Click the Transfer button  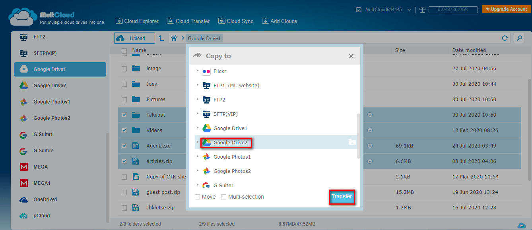[342, 197]
